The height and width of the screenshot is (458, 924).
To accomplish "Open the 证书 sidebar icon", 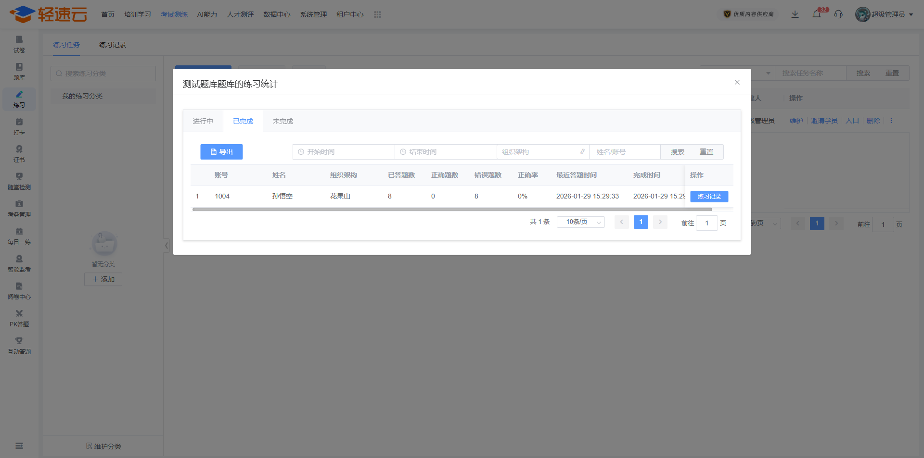I will (x=19, y=154).
